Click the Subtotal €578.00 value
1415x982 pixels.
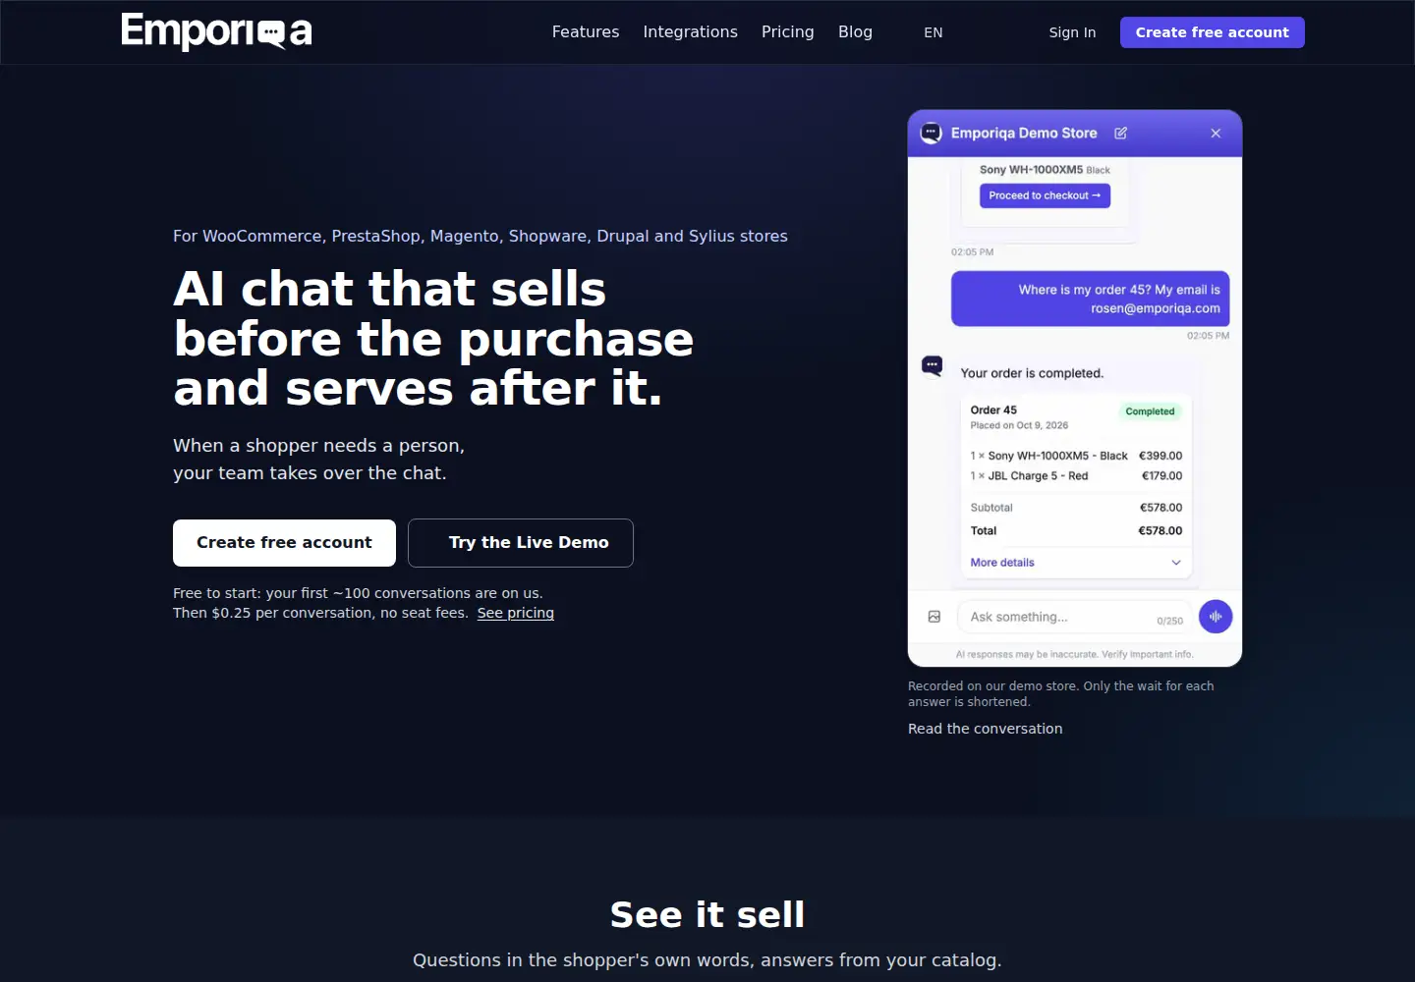1160,508
